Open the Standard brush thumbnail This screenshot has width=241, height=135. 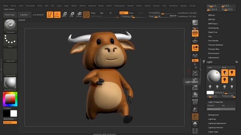pyautogui.click(x=10, y=26)
